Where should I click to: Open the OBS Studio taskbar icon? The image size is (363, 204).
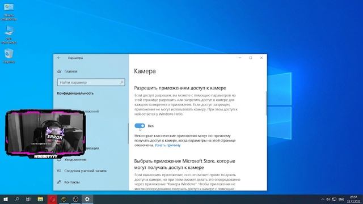(75, 199)
